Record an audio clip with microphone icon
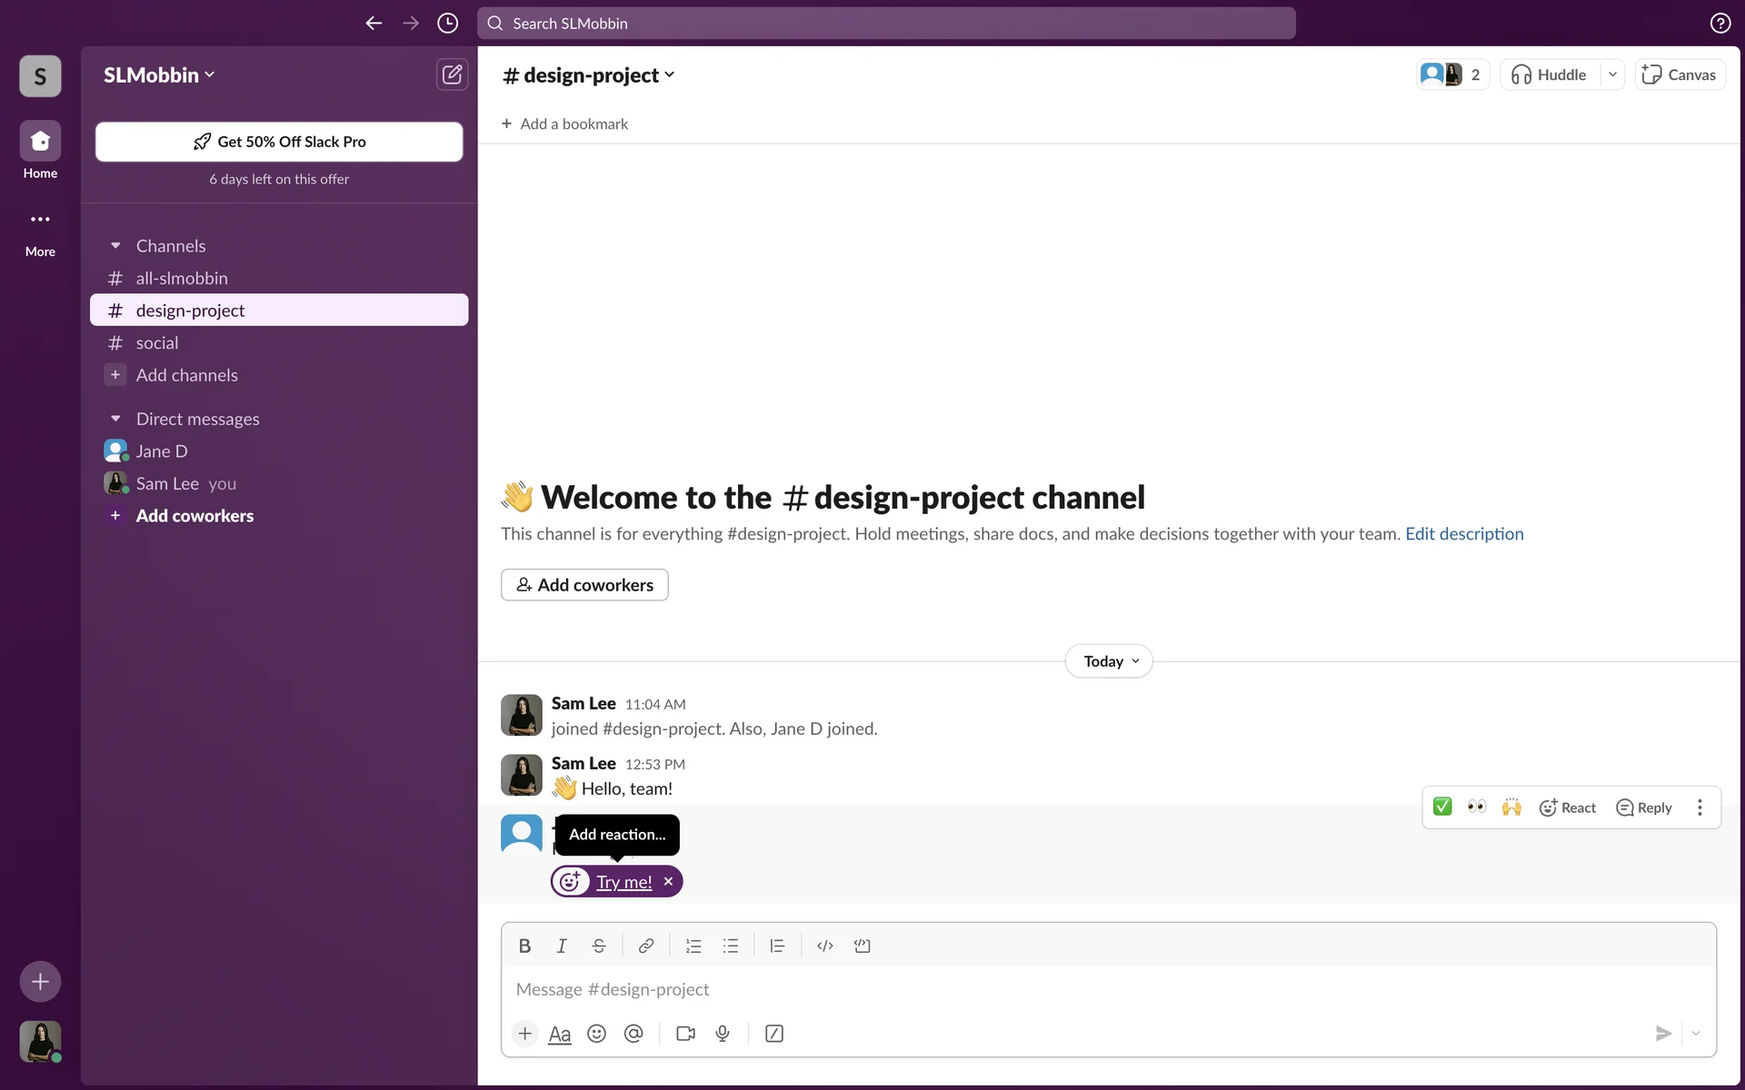Screen dimensions: 1745x1090 point(723,1034)
